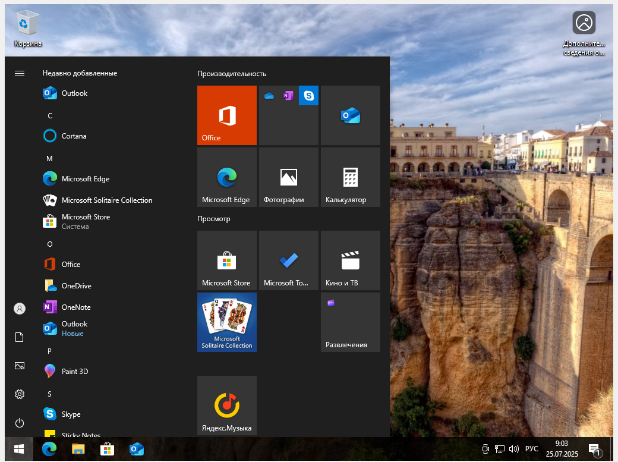Open Microsoft Solitaire Collection list entry
The width and height of the screenshot is (618, 462).
click(x=111, y=200)
